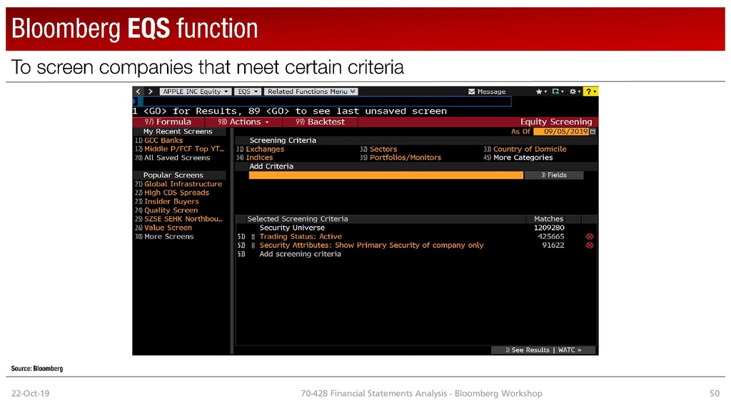The width and height of the screenshot is (731, 411).
Task: Open the APPLE INC Equity dropdown
Action: click(x=196, y=91)
